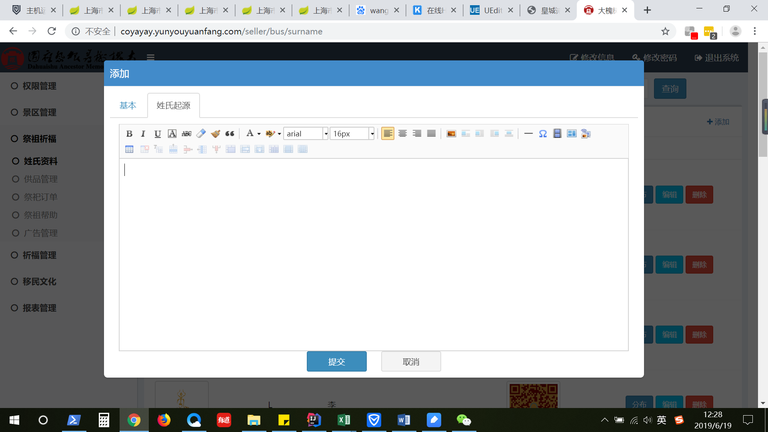Click the eraser clear-format icon
Viewport: 768px width, 432px height.
tap(201, 134)
